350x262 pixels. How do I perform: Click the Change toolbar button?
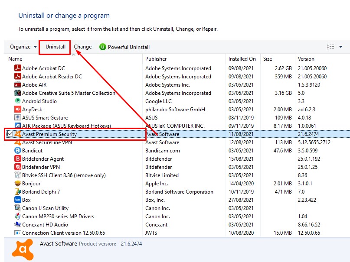[x=82, y=47]
